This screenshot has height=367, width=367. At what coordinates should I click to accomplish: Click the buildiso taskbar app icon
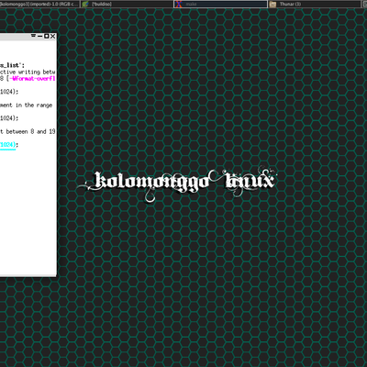pyautogui.click(x=85, y=4)
